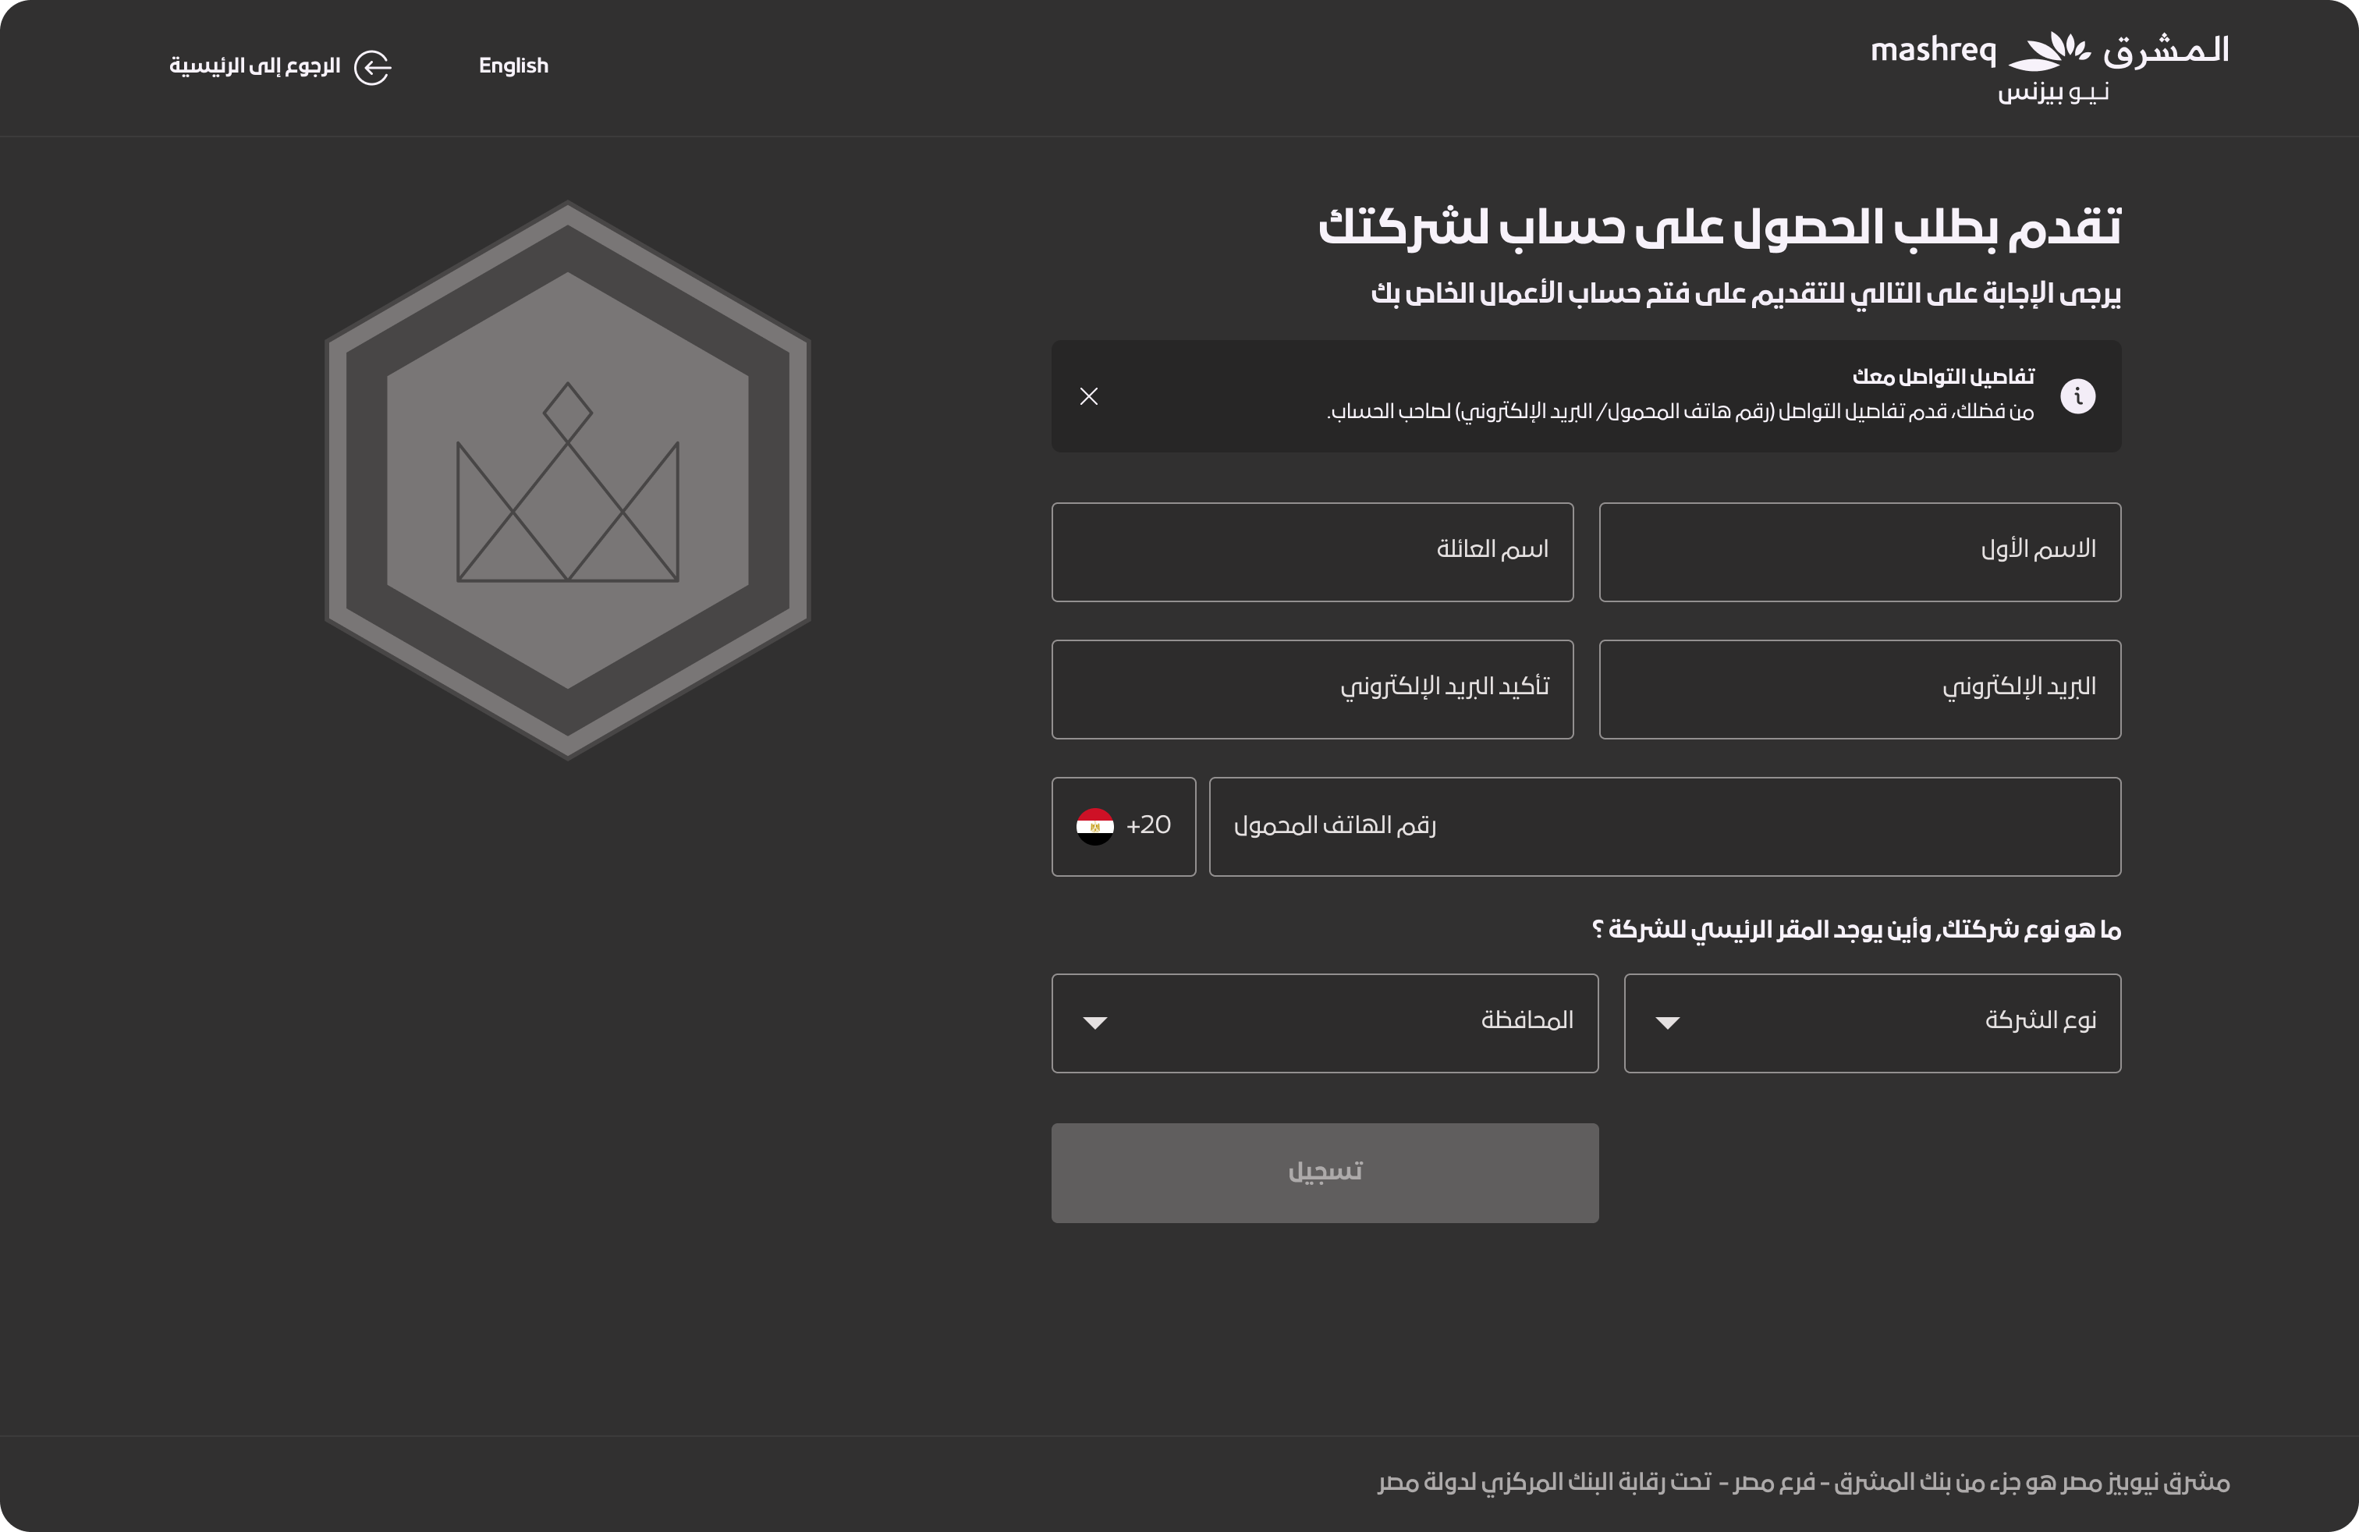Image resolution: width=2359 pixels, height=1532 pixels.
Task: Click the confirm email (تأكيد البريد الإلكتروني) field
Action: click(1312, 690)
